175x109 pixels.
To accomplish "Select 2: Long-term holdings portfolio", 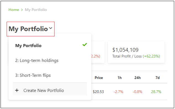I will tap(50, 61).
